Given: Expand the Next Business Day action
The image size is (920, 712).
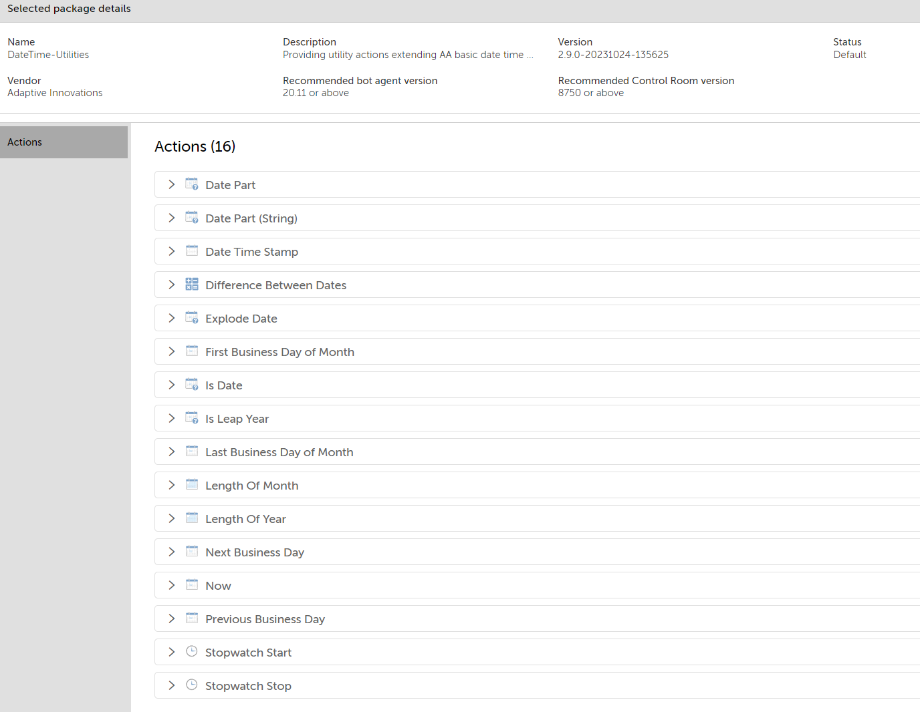Looking at the screenshot, I should (172, 552).
